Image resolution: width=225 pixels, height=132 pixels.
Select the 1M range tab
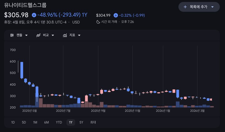35,122
